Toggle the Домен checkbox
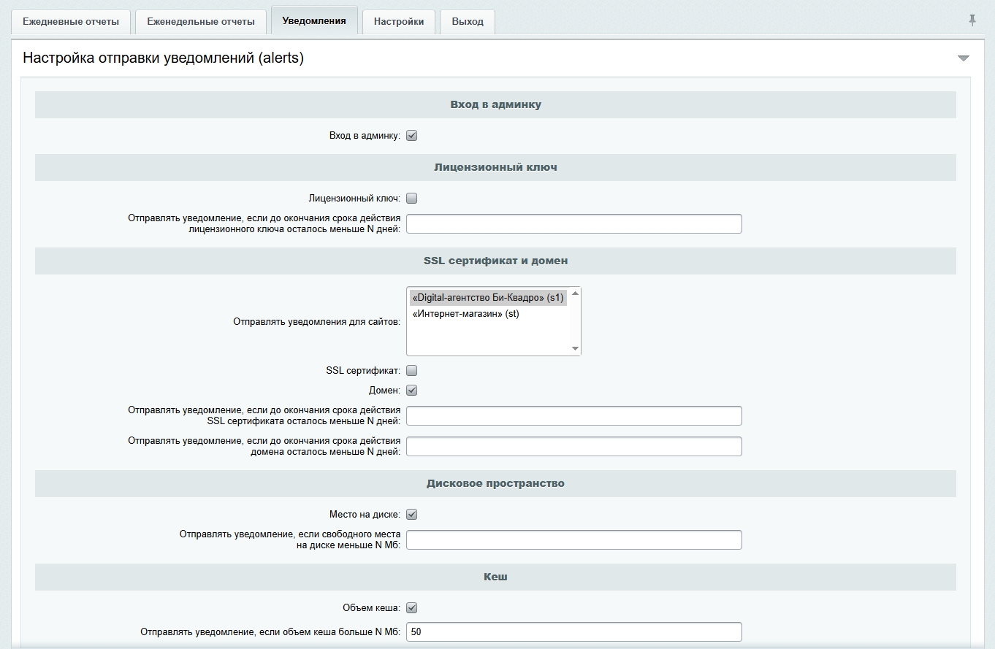Viewport: 995px width, 649px height. 411,391
